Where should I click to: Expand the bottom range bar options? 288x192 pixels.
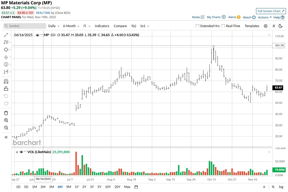click(x=264, y=187)
